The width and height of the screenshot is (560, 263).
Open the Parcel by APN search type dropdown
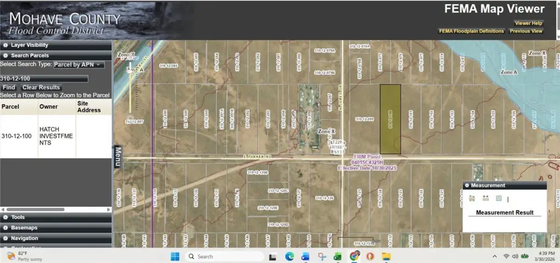tap(79, 64)
